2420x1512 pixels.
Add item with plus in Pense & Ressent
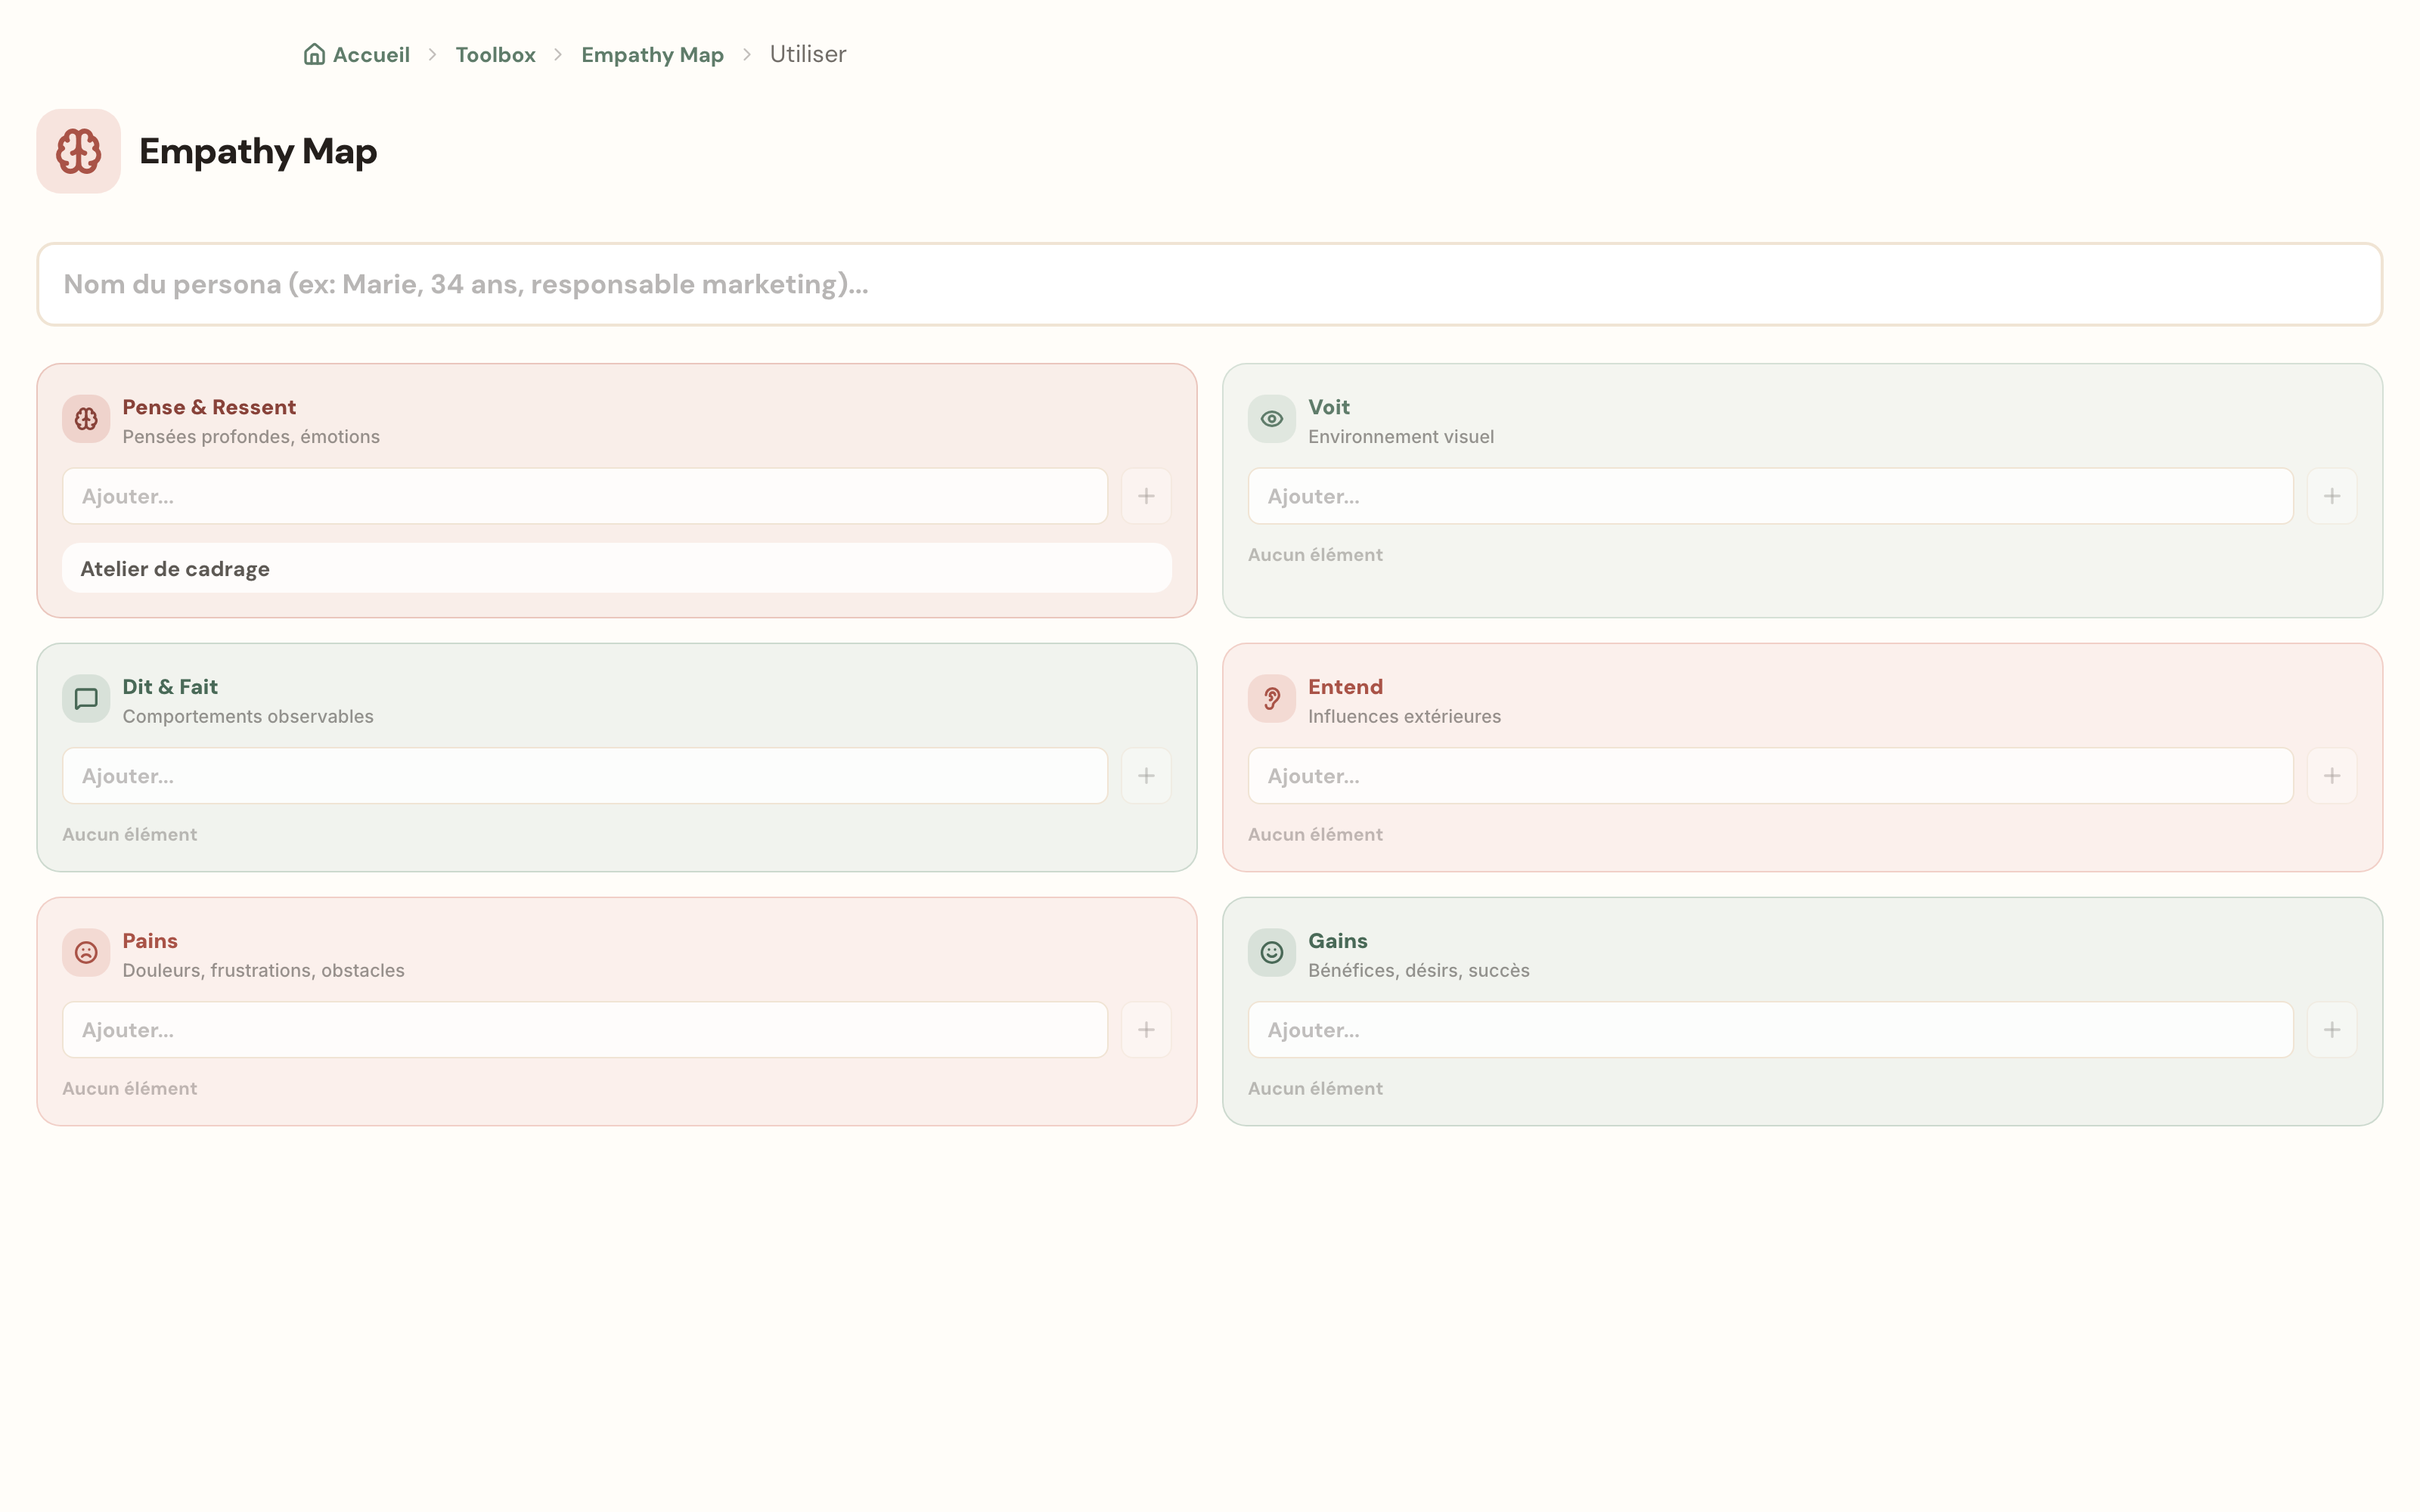point(1146,496)
